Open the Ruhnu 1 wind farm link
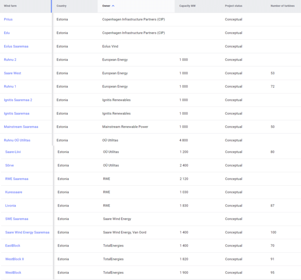This screenshot has height=280, width=301. click(10, 86)
